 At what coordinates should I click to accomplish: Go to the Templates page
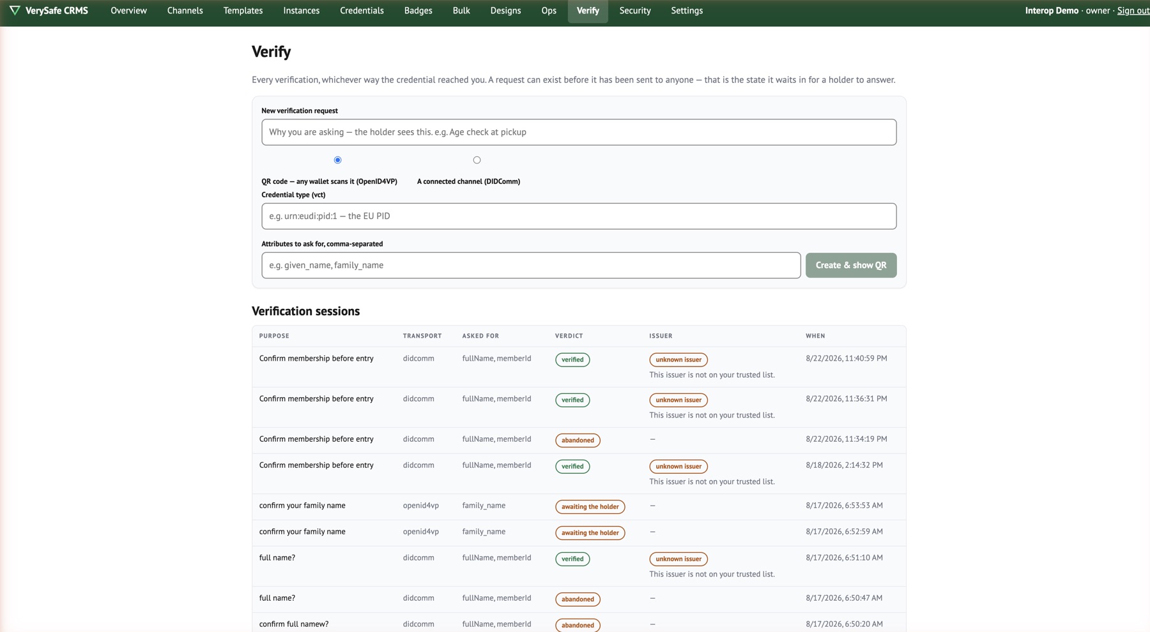click(x=243, y=10)
